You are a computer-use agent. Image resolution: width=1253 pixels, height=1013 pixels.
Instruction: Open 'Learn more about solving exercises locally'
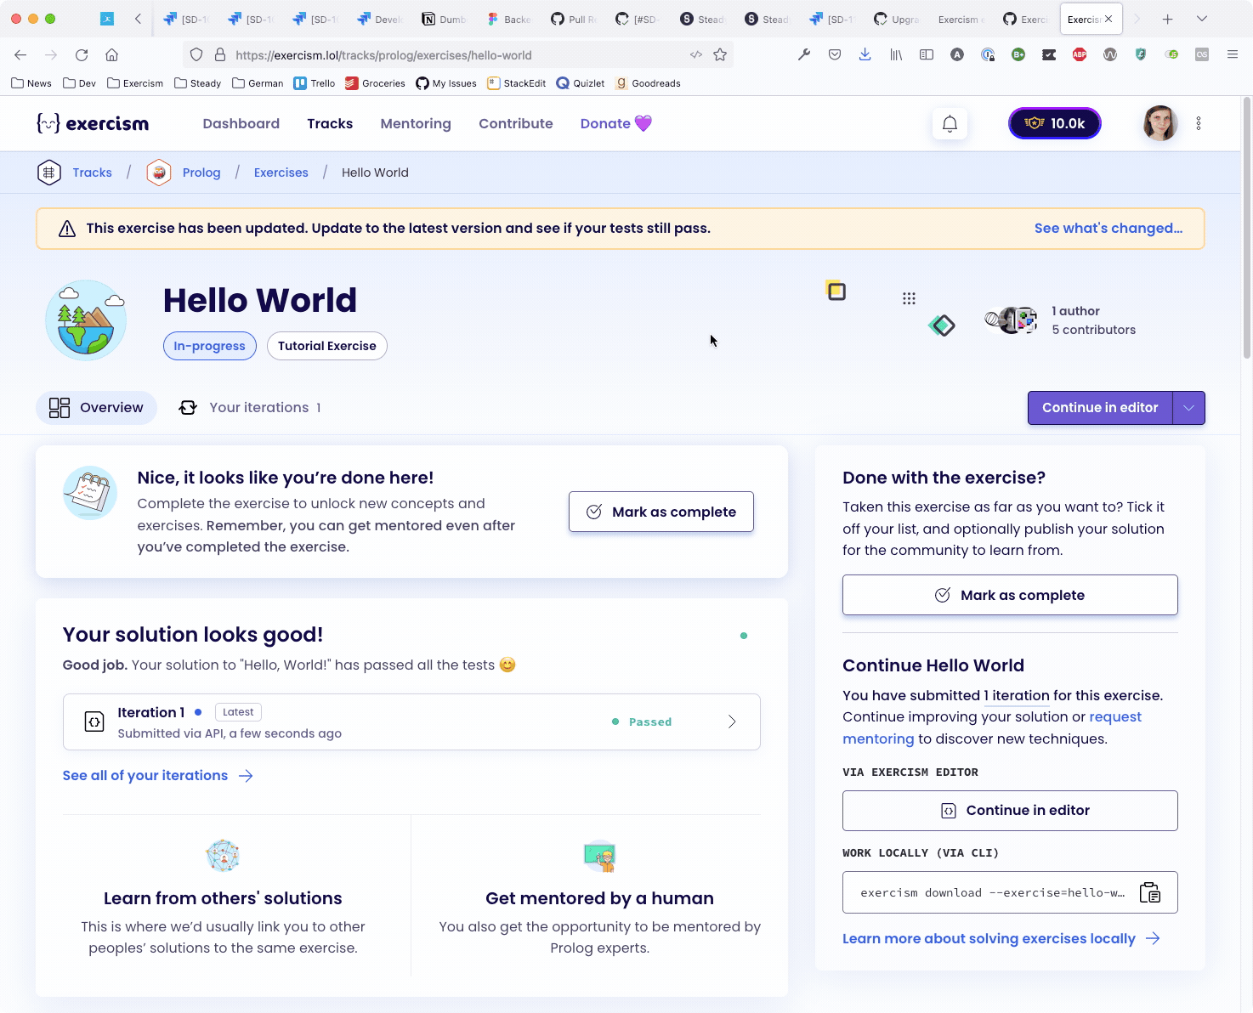coord(1001,938)
